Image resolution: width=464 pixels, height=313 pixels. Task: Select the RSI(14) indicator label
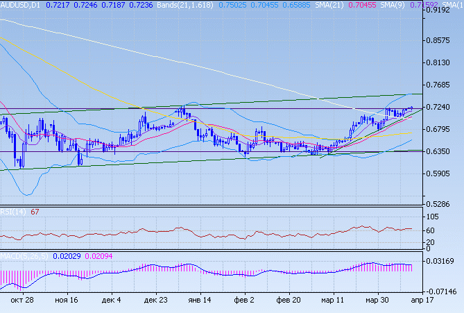tap(12, 212)
